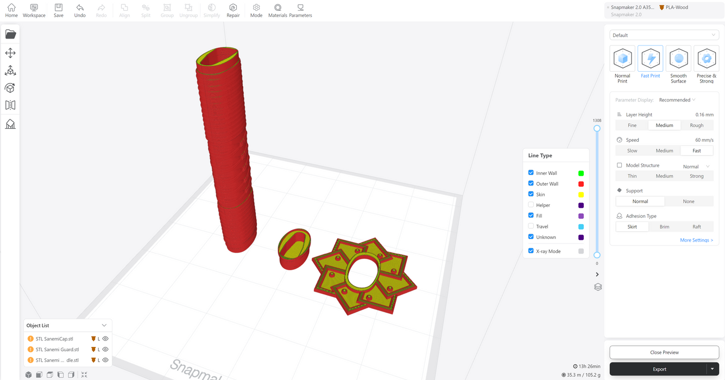The height and width of the screenshot is (380, 725).
Task: Open the Workspace view
Action: coord(34,10)
